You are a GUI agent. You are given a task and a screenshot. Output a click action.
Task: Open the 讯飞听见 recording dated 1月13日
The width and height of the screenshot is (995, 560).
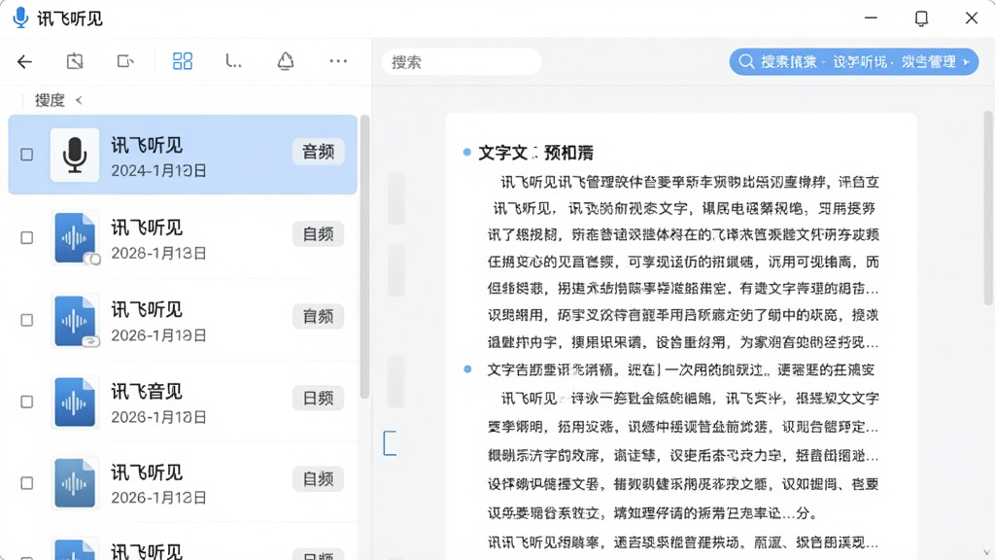183,237
